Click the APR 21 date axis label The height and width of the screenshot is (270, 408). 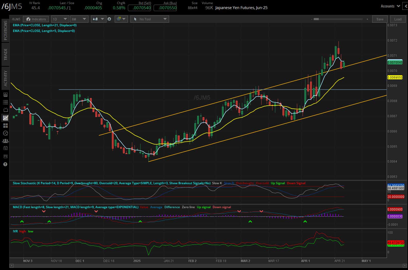click(339, 261)
